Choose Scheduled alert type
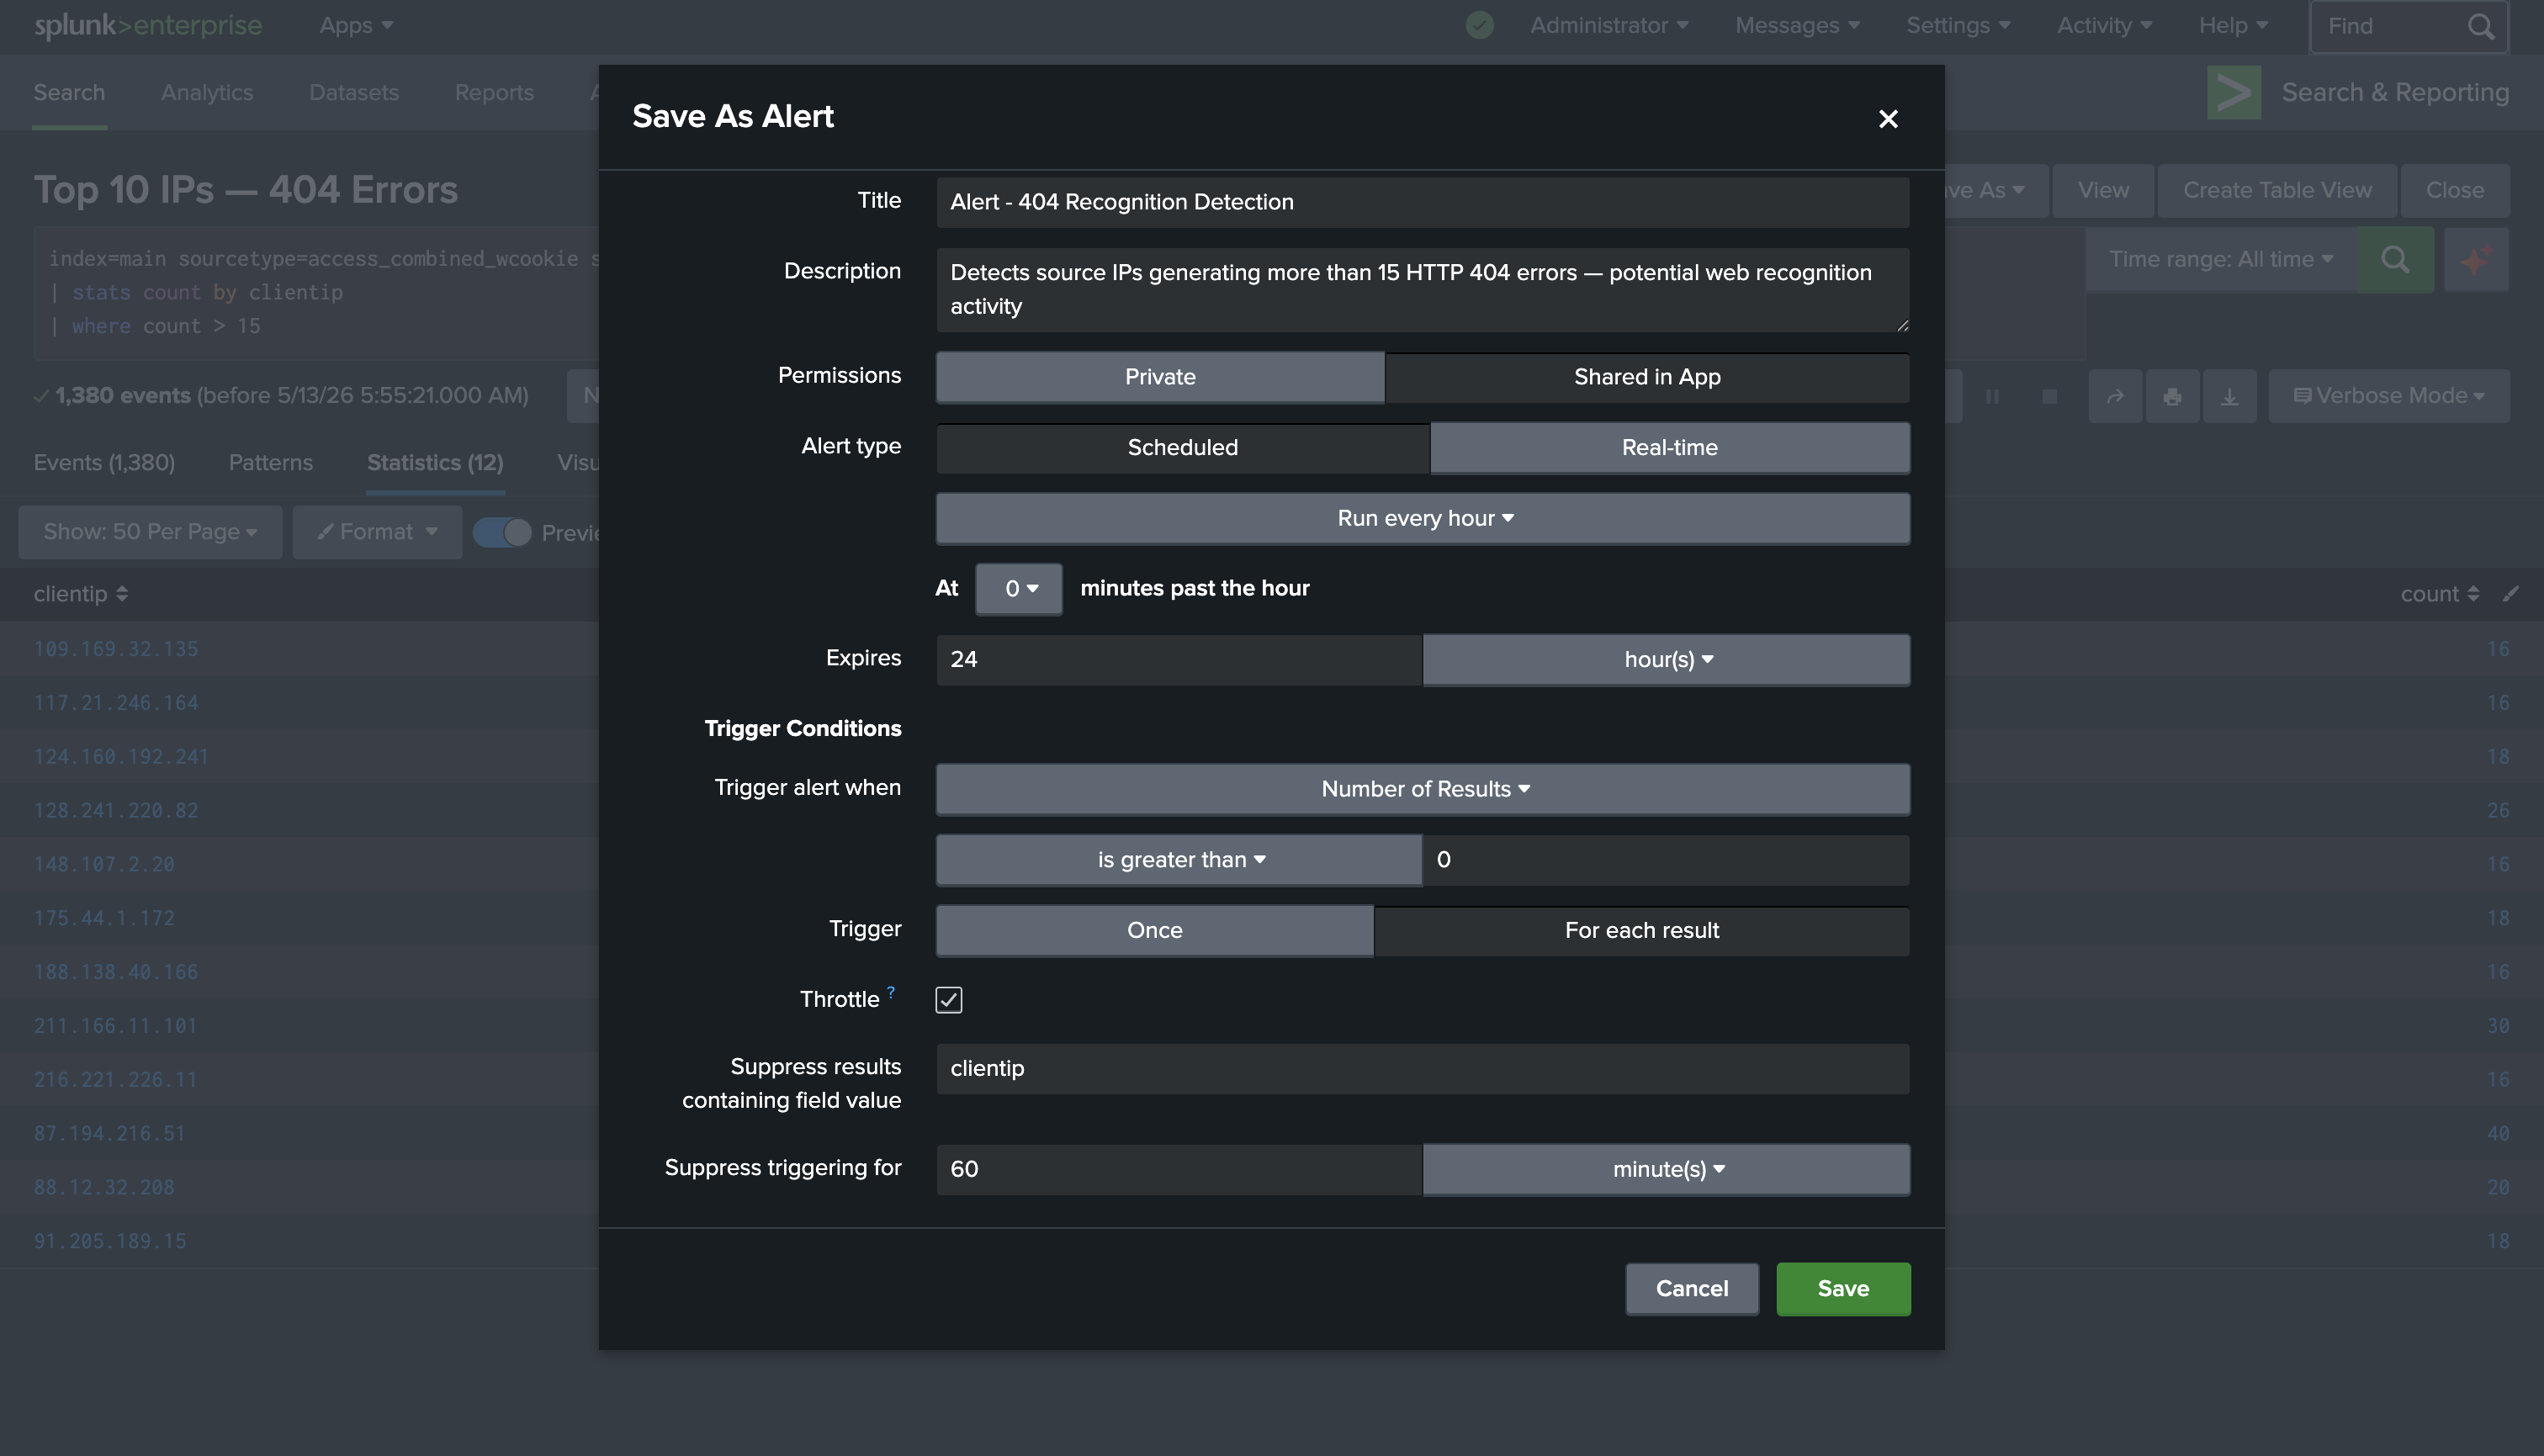 click(1182, 447)
